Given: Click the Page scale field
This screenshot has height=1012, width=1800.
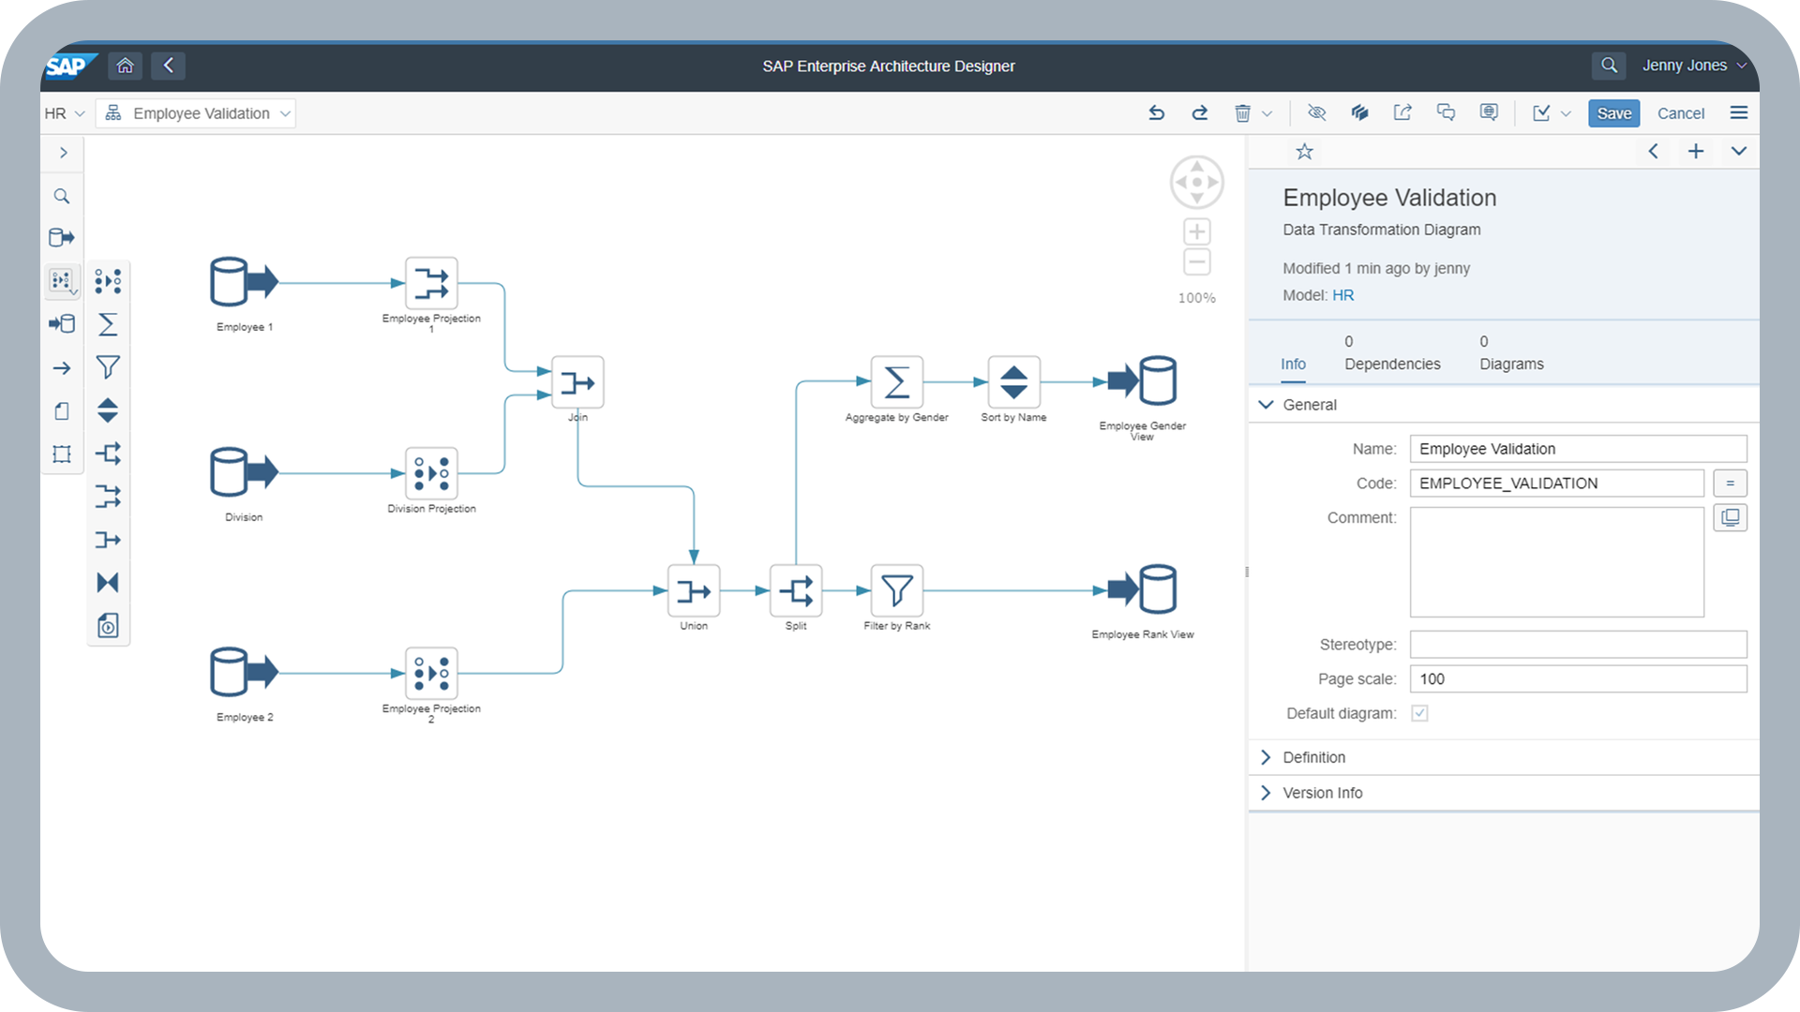Looking at the screenshot, I should 1578,679.
